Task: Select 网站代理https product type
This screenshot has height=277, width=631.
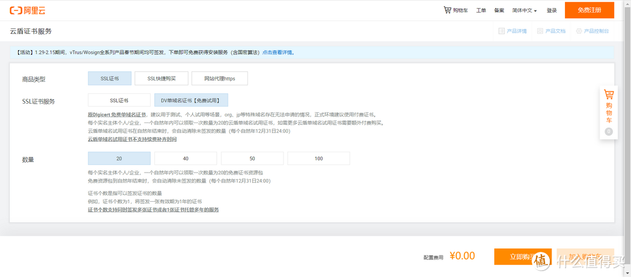Action: point(219,78)
